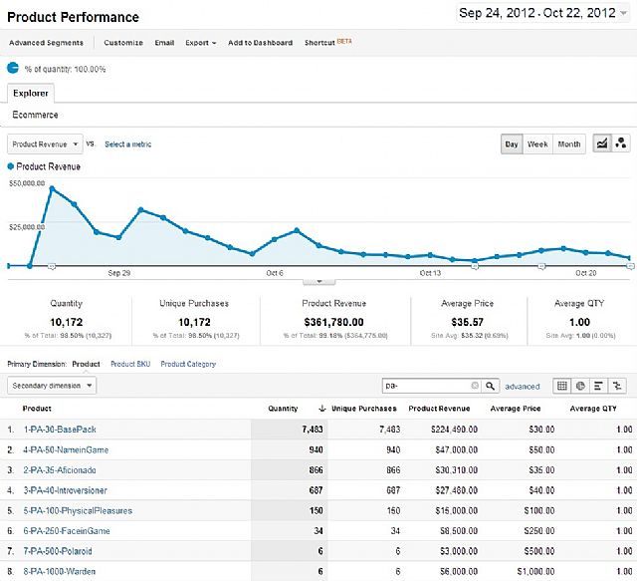Click the 1-PA-30-BasePack product link
This screenshot has width=637, height=581.
(x=62, y=429)
